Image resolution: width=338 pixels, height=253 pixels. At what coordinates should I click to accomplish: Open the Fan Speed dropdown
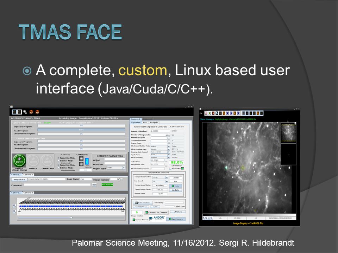click(x=167, y=182)
